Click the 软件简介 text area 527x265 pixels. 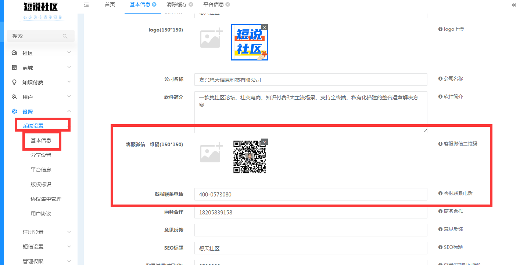[x=311, y=112]
